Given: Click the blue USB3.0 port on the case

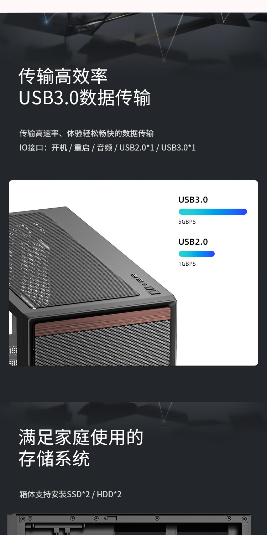Looking at the screenshot, I should 134,276.
